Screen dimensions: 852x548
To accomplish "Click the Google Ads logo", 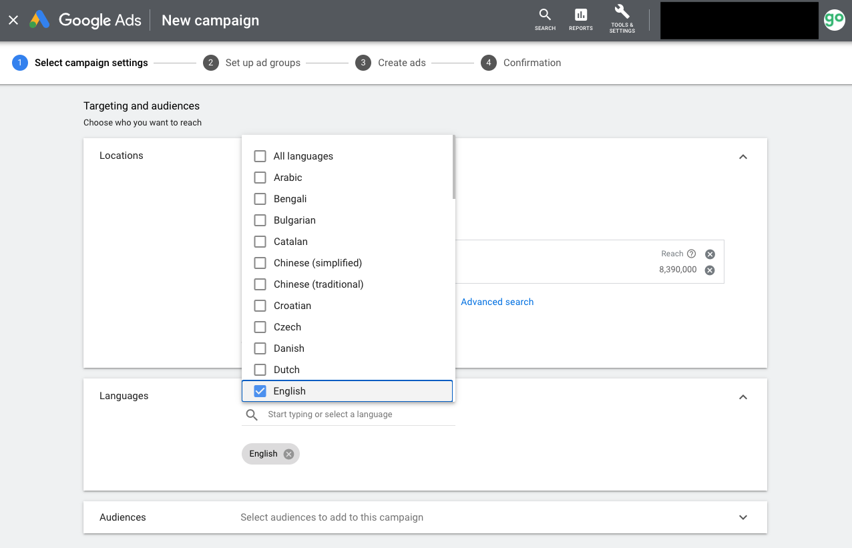I will [x=85, y=20].
